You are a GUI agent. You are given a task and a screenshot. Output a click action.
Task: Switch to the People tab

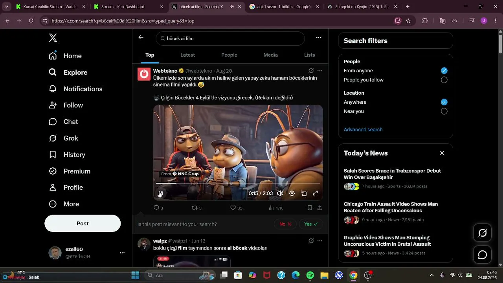(229, 55)
